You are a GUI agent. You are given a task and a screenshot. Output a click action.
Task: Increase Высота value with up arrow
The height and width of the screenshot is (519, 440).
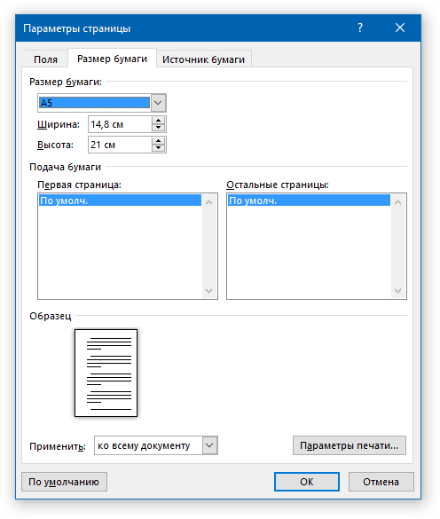pyautogui.click(x=158, y=141)
